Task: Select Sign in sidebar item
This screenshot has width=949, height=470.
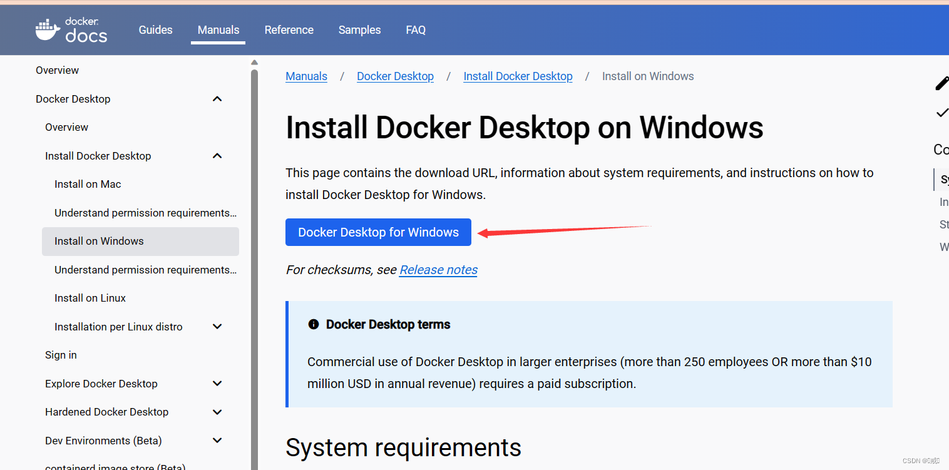Action: click(61, 355)
